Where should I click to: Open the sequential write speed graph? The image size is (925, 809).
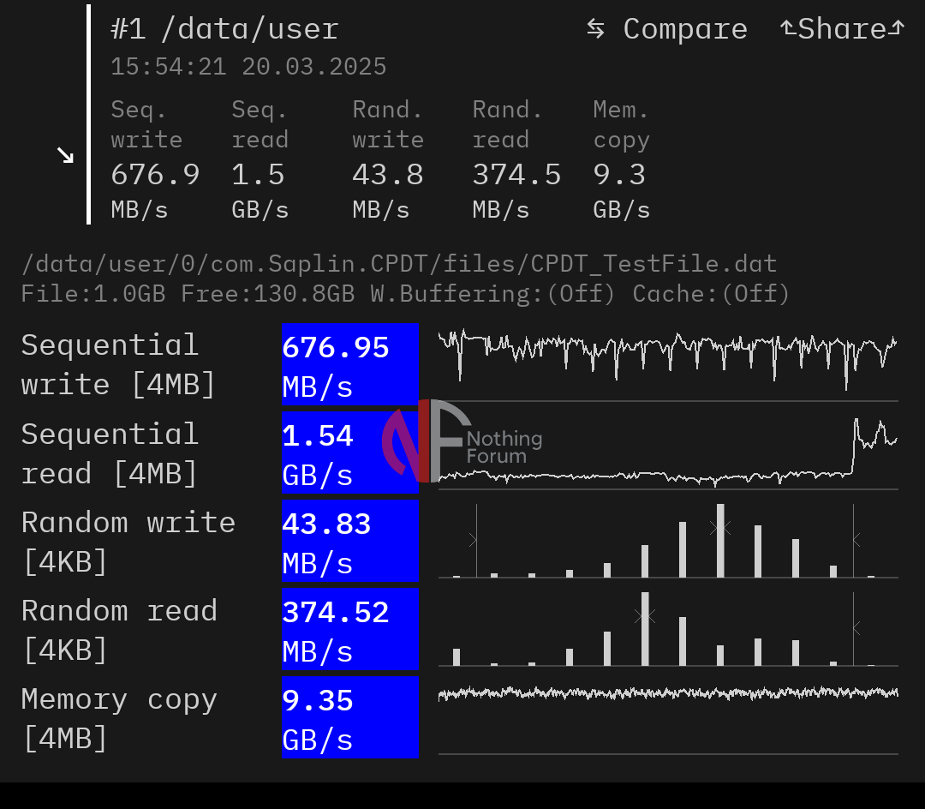click(x=668, y=365)
